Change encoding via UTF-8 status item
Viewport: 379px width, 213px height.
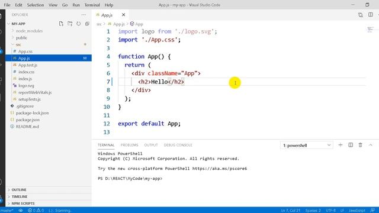[330, 211]
